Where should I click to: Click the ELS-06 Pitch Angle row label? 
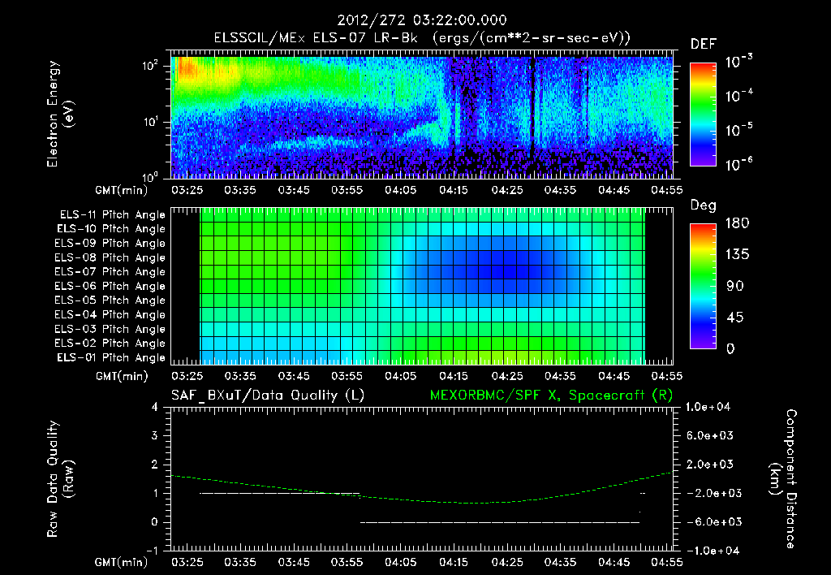[x=110, y=286]
